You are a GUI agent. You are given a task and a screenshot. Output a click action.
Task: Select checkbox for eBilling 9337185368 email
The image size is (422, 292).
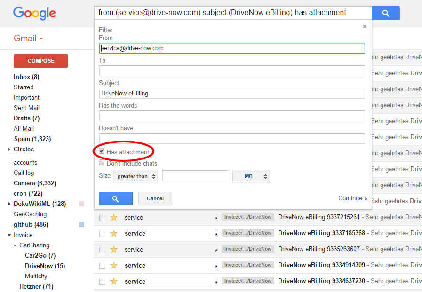pyautogui.click(x=102, y=234)
